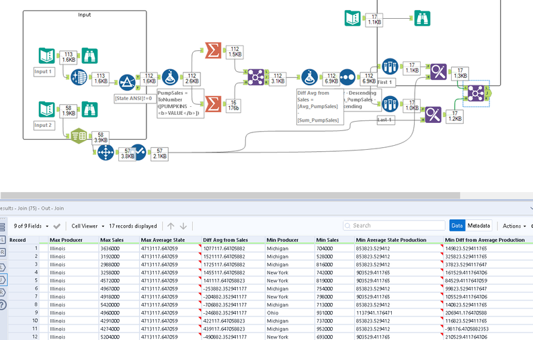Image resolution: width=533 pixels, height=340 pixels.
Task: Click the Min Producer column header
Action: tap(290, 240)
